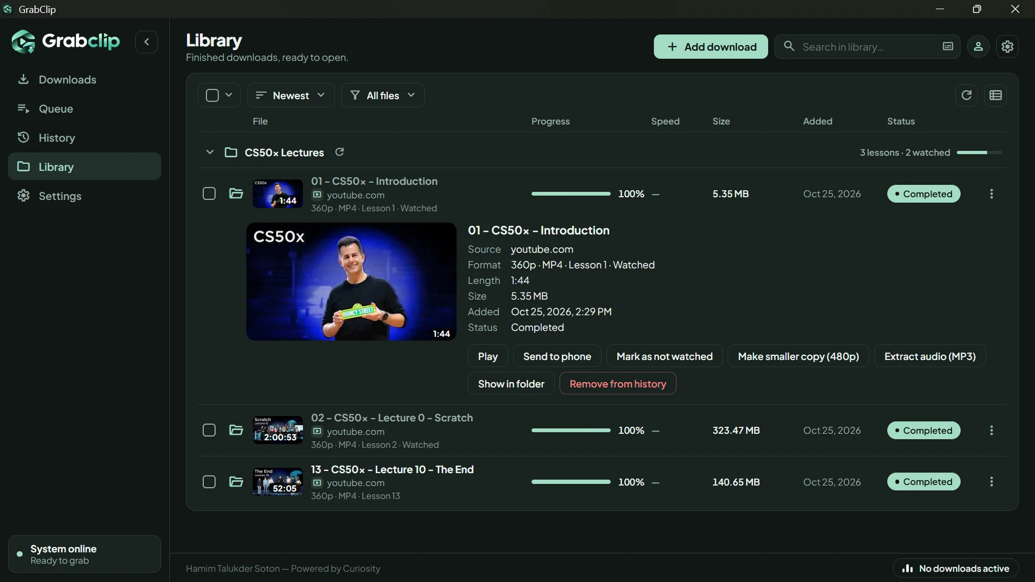Click the Play button

(x=488, y=356)
